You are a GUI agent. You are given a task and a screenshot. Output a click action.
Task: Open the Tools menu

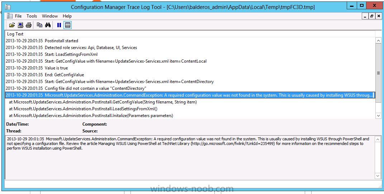click(32, 16)
